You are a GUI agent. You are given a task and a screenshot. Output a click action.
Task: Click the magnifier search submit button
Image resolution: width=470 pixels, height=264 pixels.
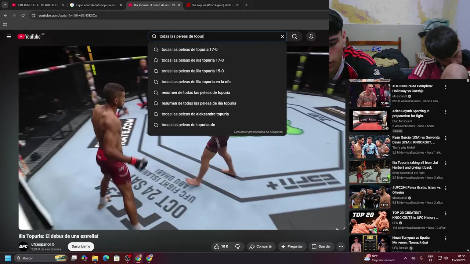[x=294, y=36]
